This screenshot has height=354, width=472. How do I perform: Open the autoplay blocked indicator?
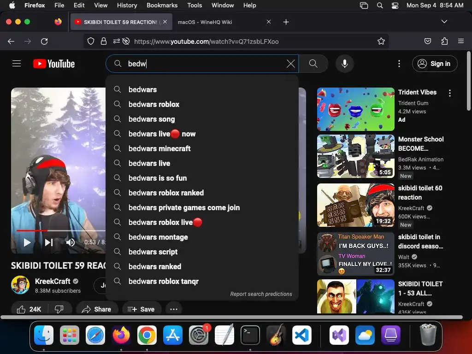pos(126,41)
